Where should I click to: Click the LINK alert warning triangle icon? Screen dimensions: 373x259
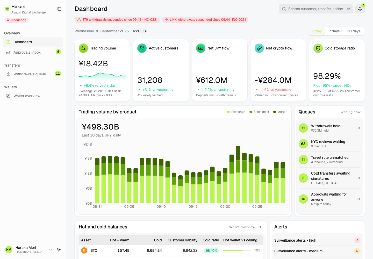(x=167, y=20)
